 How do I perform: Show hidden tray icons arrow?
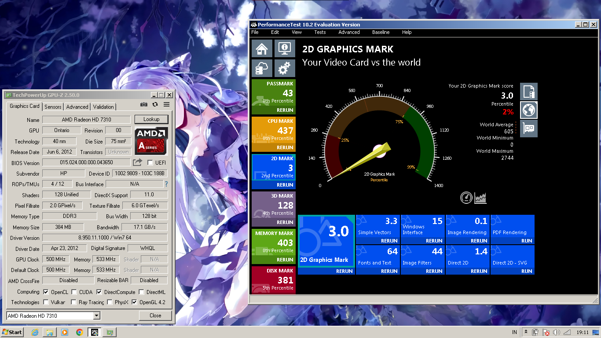pos(526,332)
